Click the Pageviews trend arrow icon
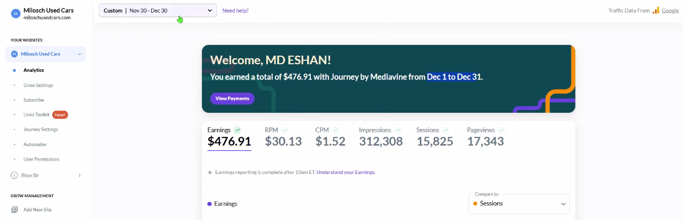This screenshot has height=220, width=683. 501,130
